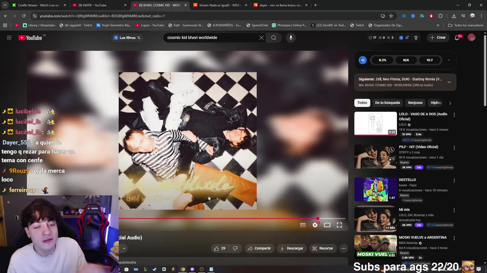Open more actions menu beside Recortar
This screenshot has width=487, height=273.
tap(344, 248)
